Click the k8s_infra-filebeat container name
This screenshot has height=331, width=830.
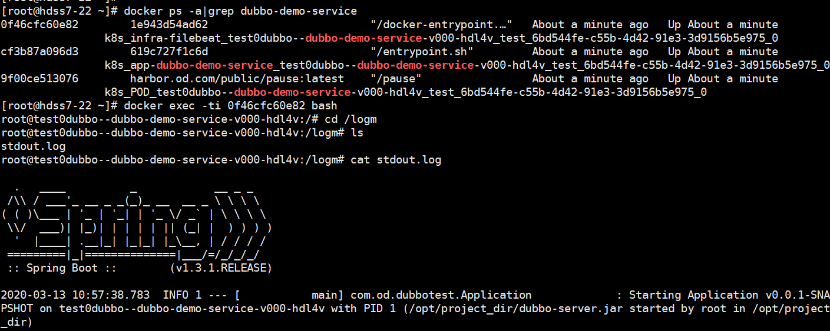441,38
